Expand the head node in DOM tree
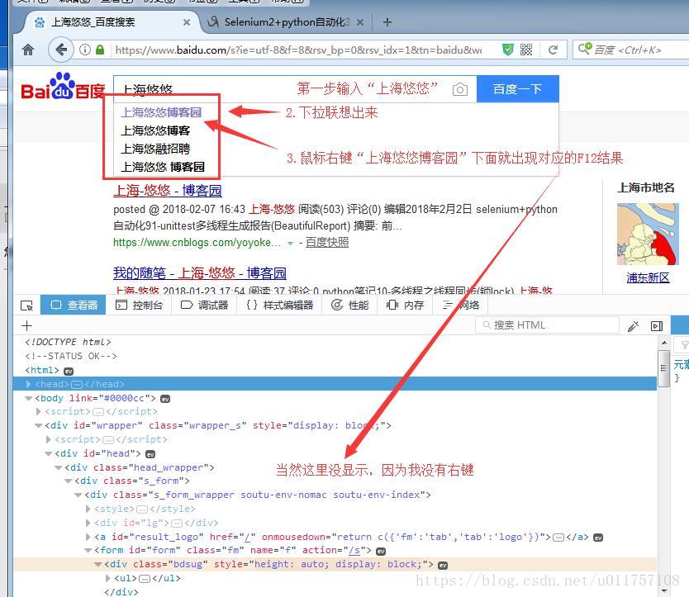Screen dimensions: 689x597 29,385
